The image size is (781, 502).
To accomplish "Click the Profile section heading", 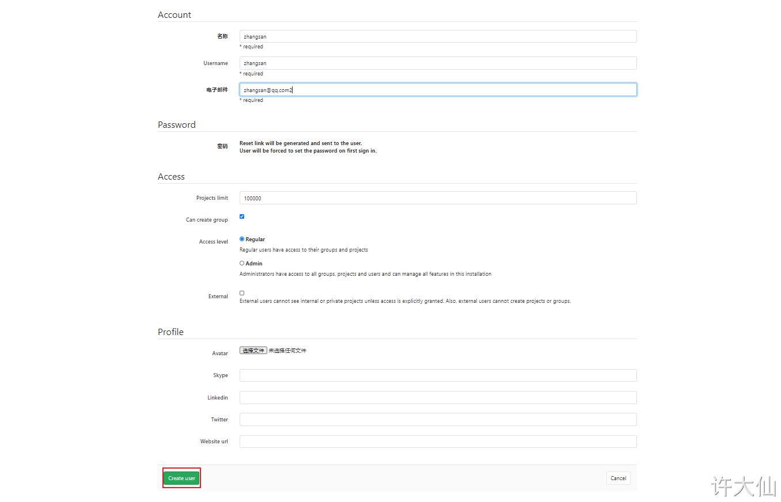I will click(x=170, y=332).
